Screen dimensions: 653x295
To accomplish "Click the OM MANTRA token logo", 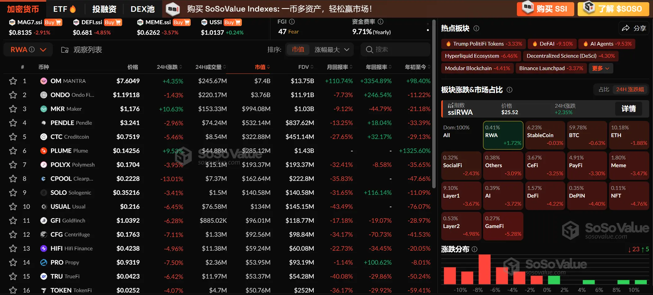I will click(44, 81).
